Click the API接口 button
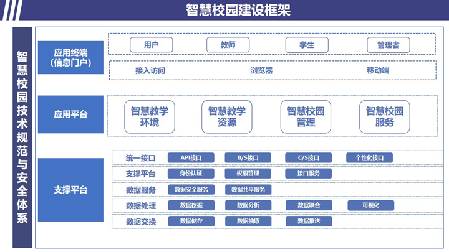Viewport: 449px width, 252px height. [191, 157]
